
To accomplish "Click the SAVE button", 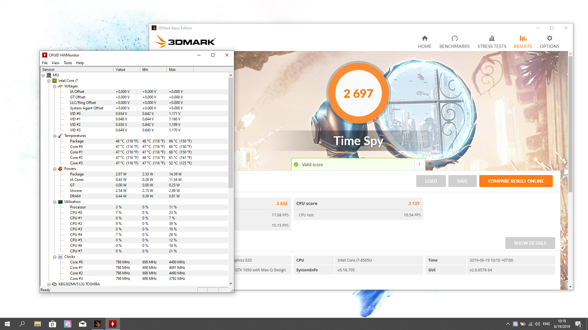I will [462, 181].
